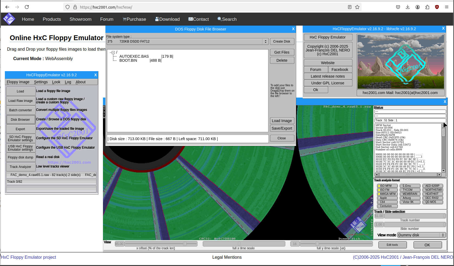Toggle reader view icon in address bar

[350, 7]
